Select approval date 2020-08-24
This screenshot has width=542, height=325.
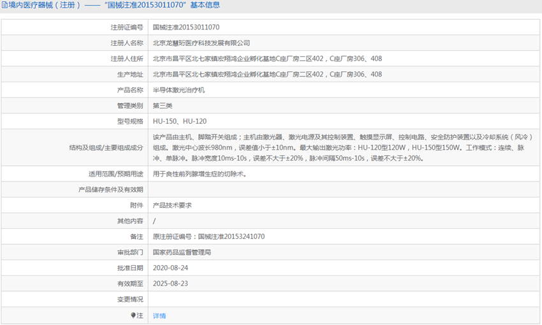[x=170, y=268]
